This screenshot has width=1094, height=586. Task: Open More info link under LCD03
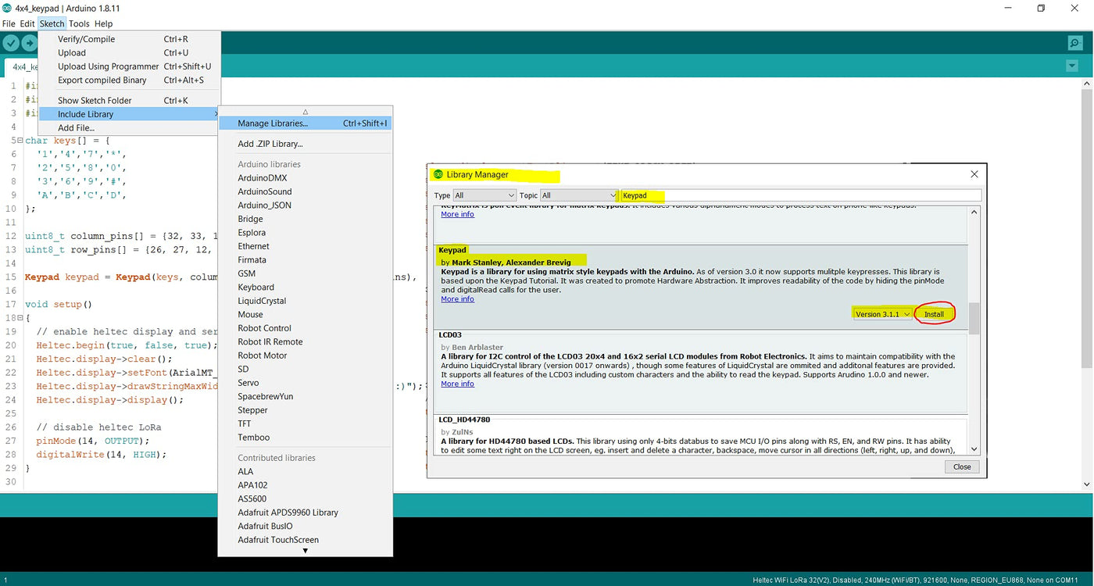pyautogui.click(x=457, y=384)
